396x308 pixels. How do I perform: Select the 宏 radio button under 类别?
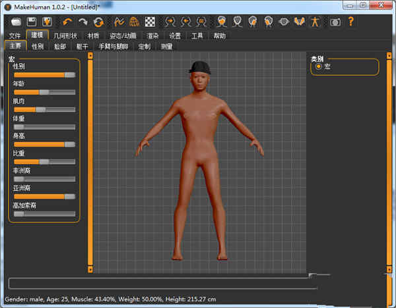pos(318,67)
